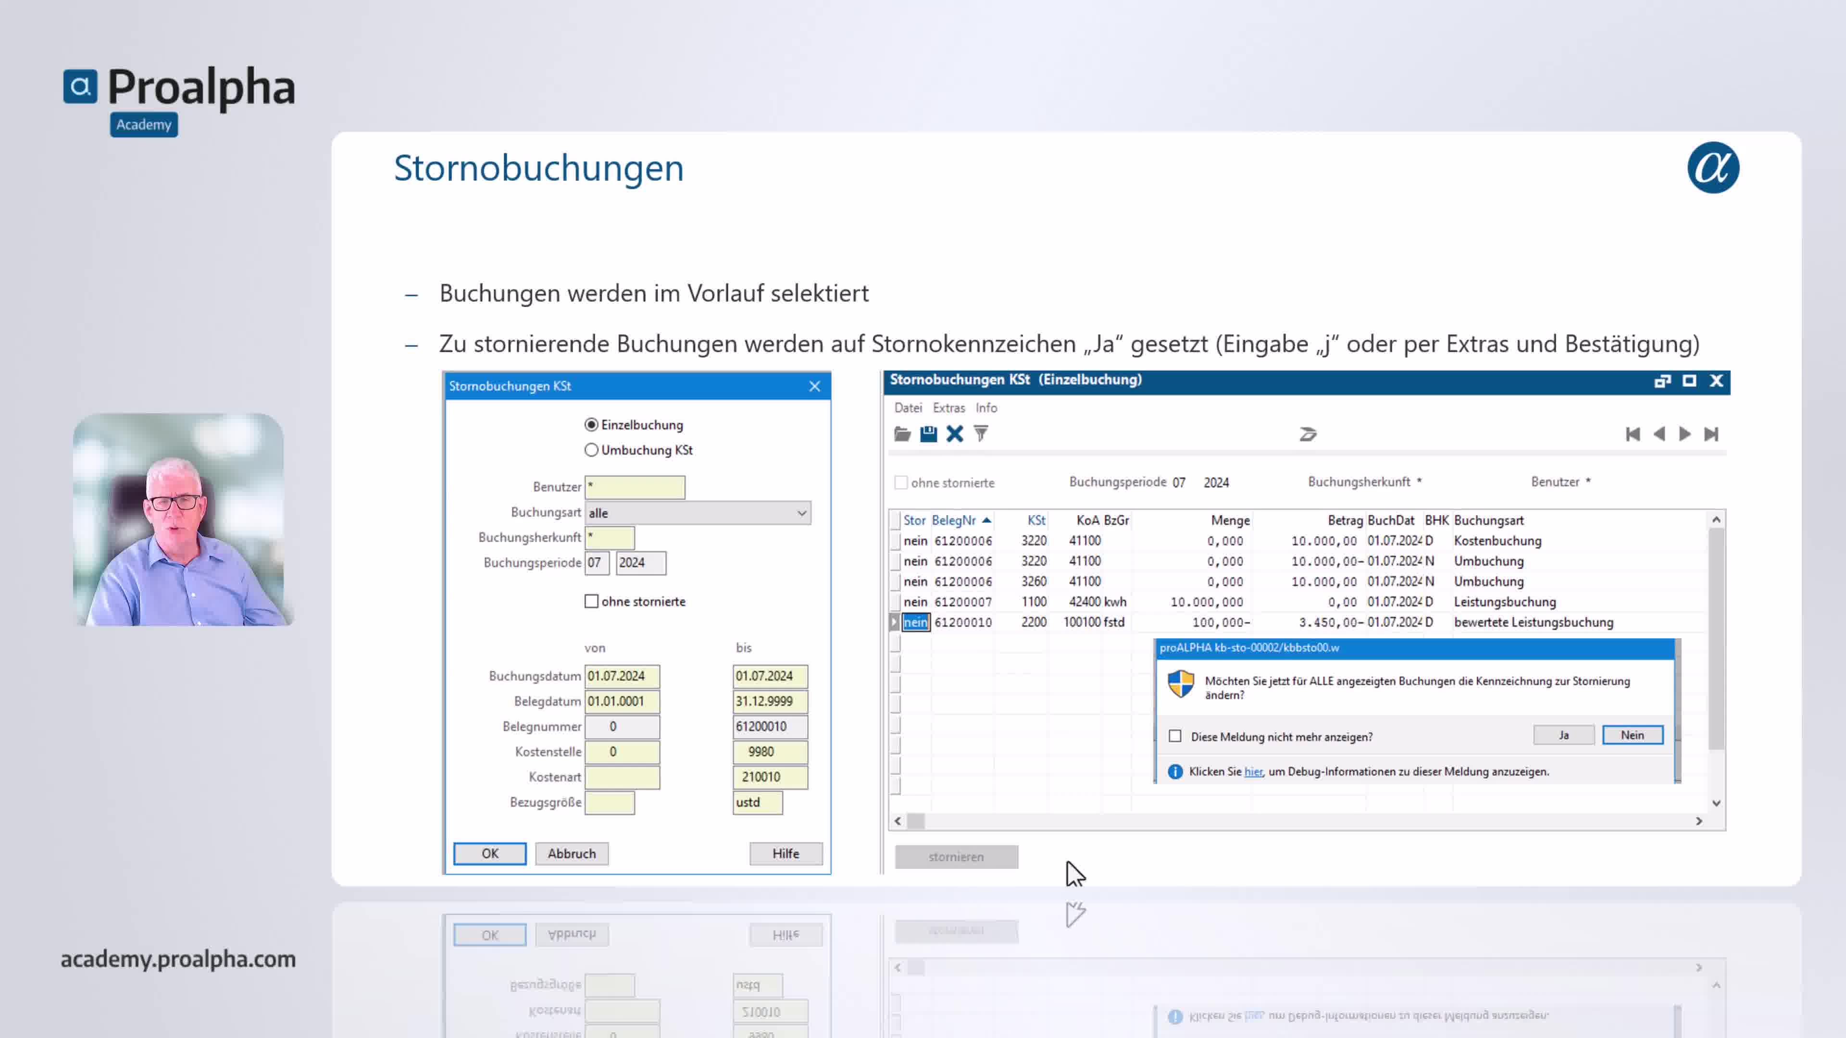Select the Umbuchung KSt radio option

tap(591, 450)
